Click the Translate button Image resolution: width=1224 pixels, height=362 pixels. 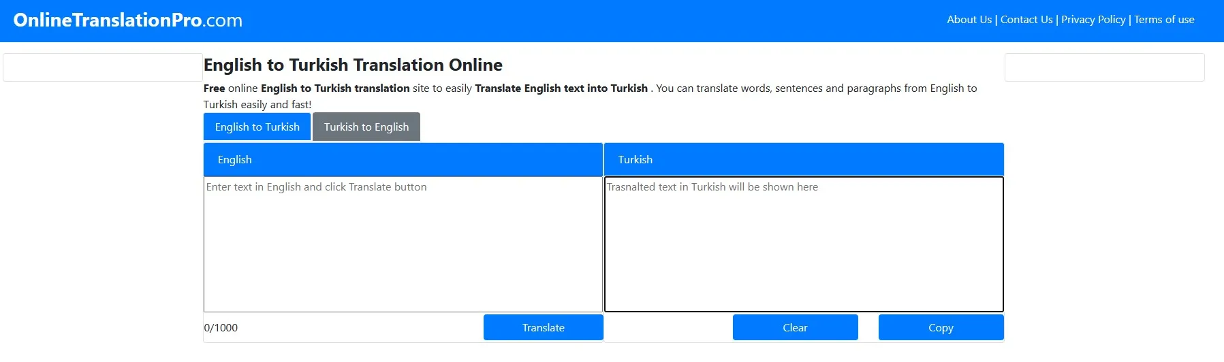pyautogui.click(x=544, y=327)
